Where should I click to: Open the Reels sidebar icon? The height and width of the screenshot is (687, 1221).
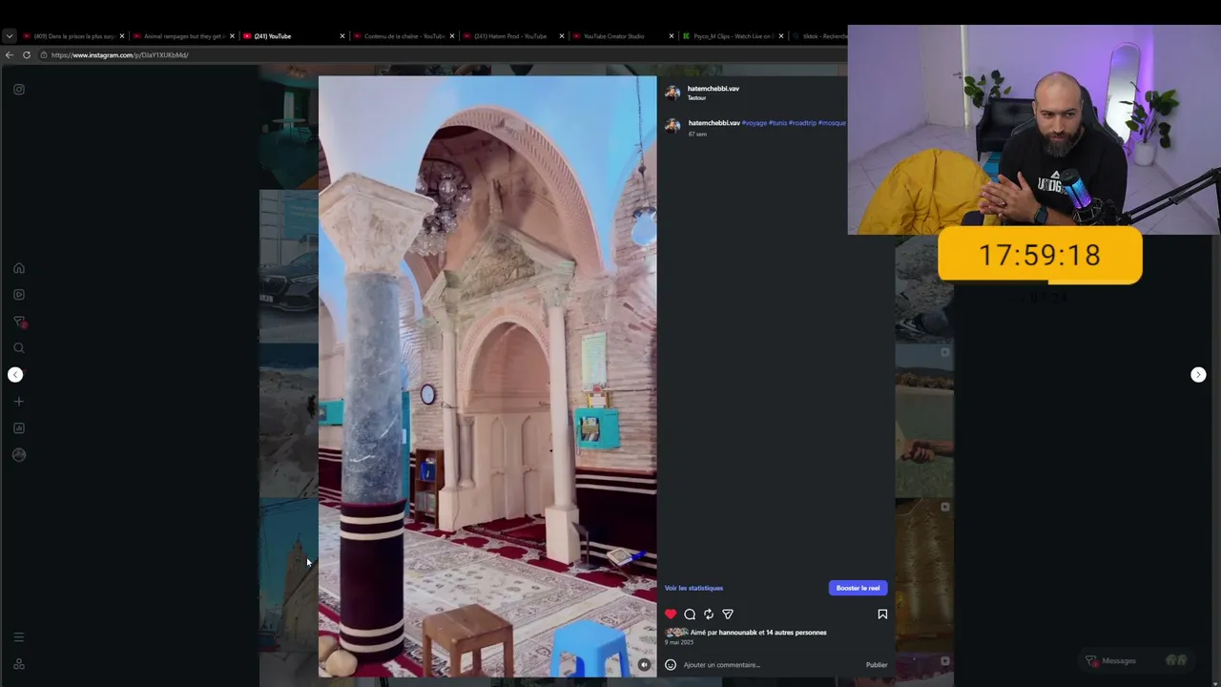(19, 295)
